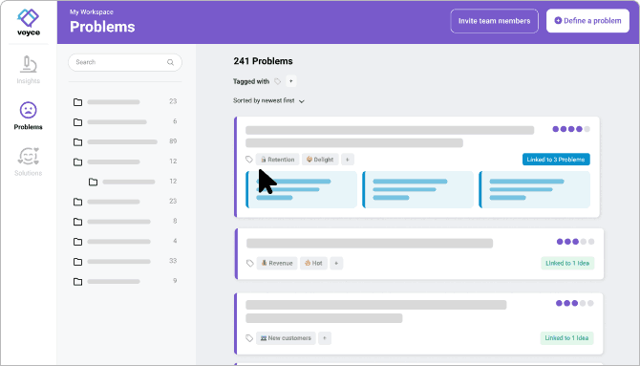
Task: Click My Workspace label in header
Action: tap(92, 11)
